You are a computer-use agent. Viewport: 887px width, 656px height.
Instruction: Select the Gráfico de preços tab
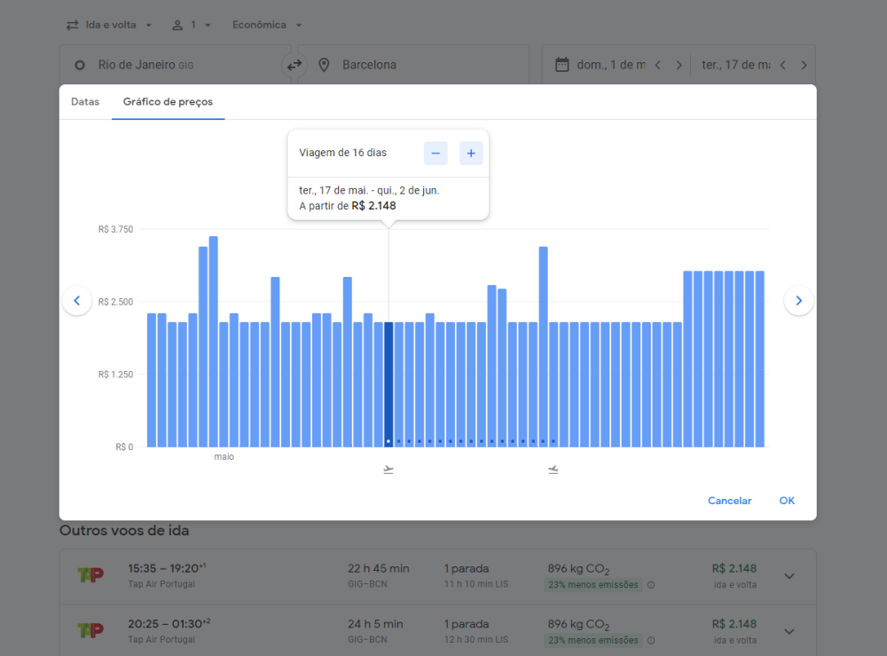point(168,102)
